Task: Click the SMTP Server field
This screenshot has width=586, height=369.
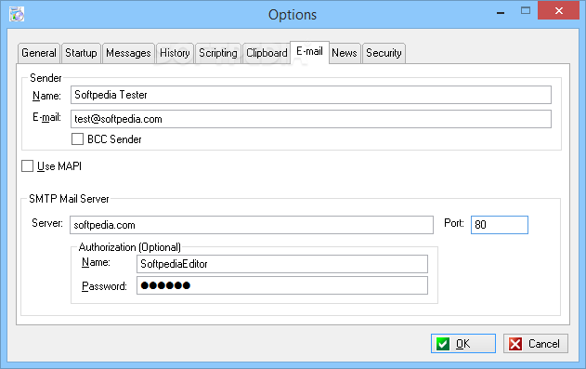Action: point(252,225)
